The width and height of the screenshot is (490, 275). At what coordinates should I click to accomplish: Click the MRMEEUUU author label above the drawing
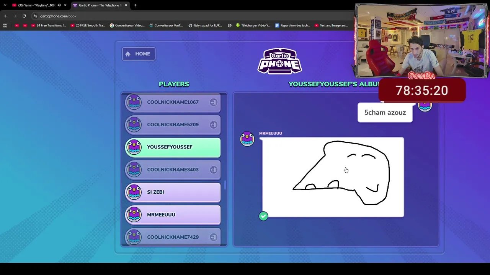point(271,133)
